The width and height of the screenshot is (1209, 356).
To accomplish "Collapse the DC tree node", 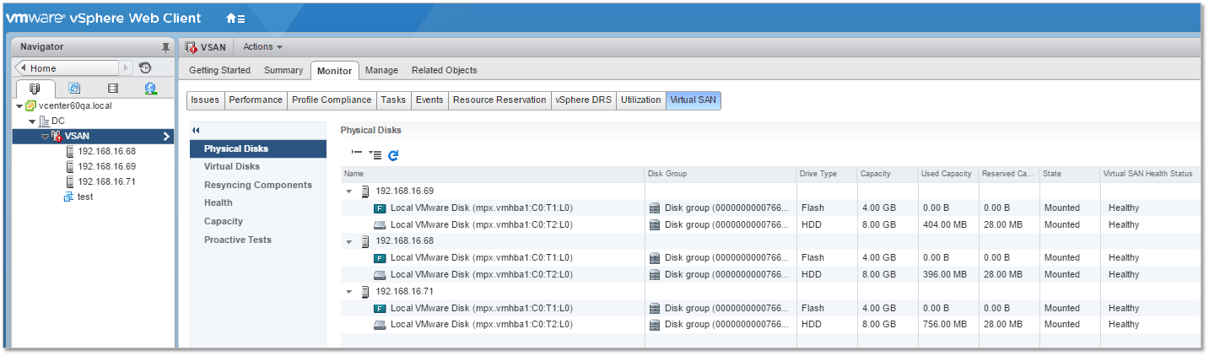I will click(x=33, y=121).
